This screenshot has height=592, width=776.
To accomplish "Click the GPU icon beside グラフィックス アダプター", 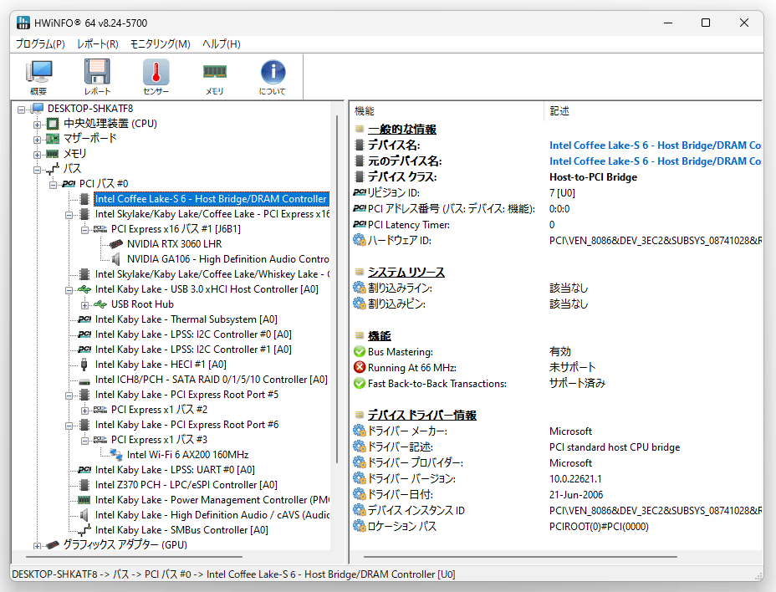I will [53, 545].
